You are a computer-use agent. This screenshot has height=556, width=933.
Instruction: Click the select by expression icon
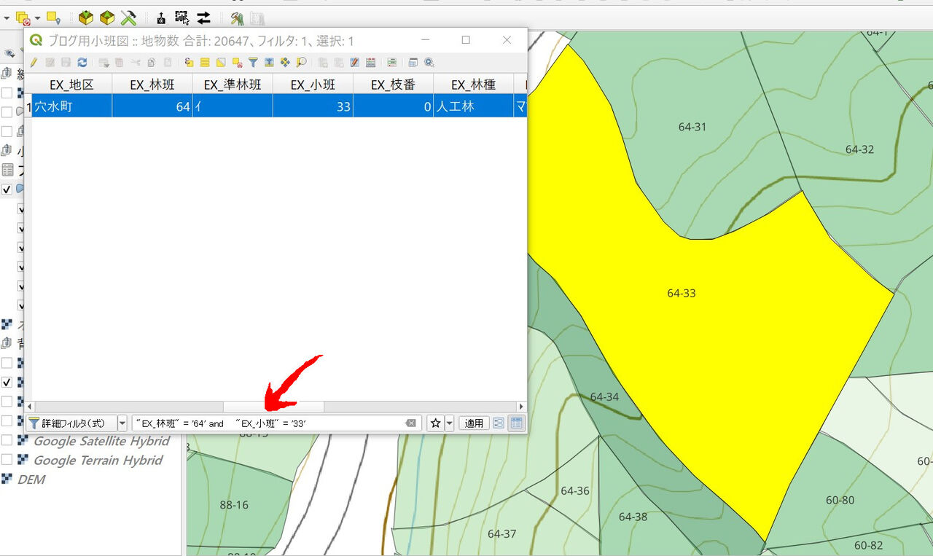click(x=189, y=63)
